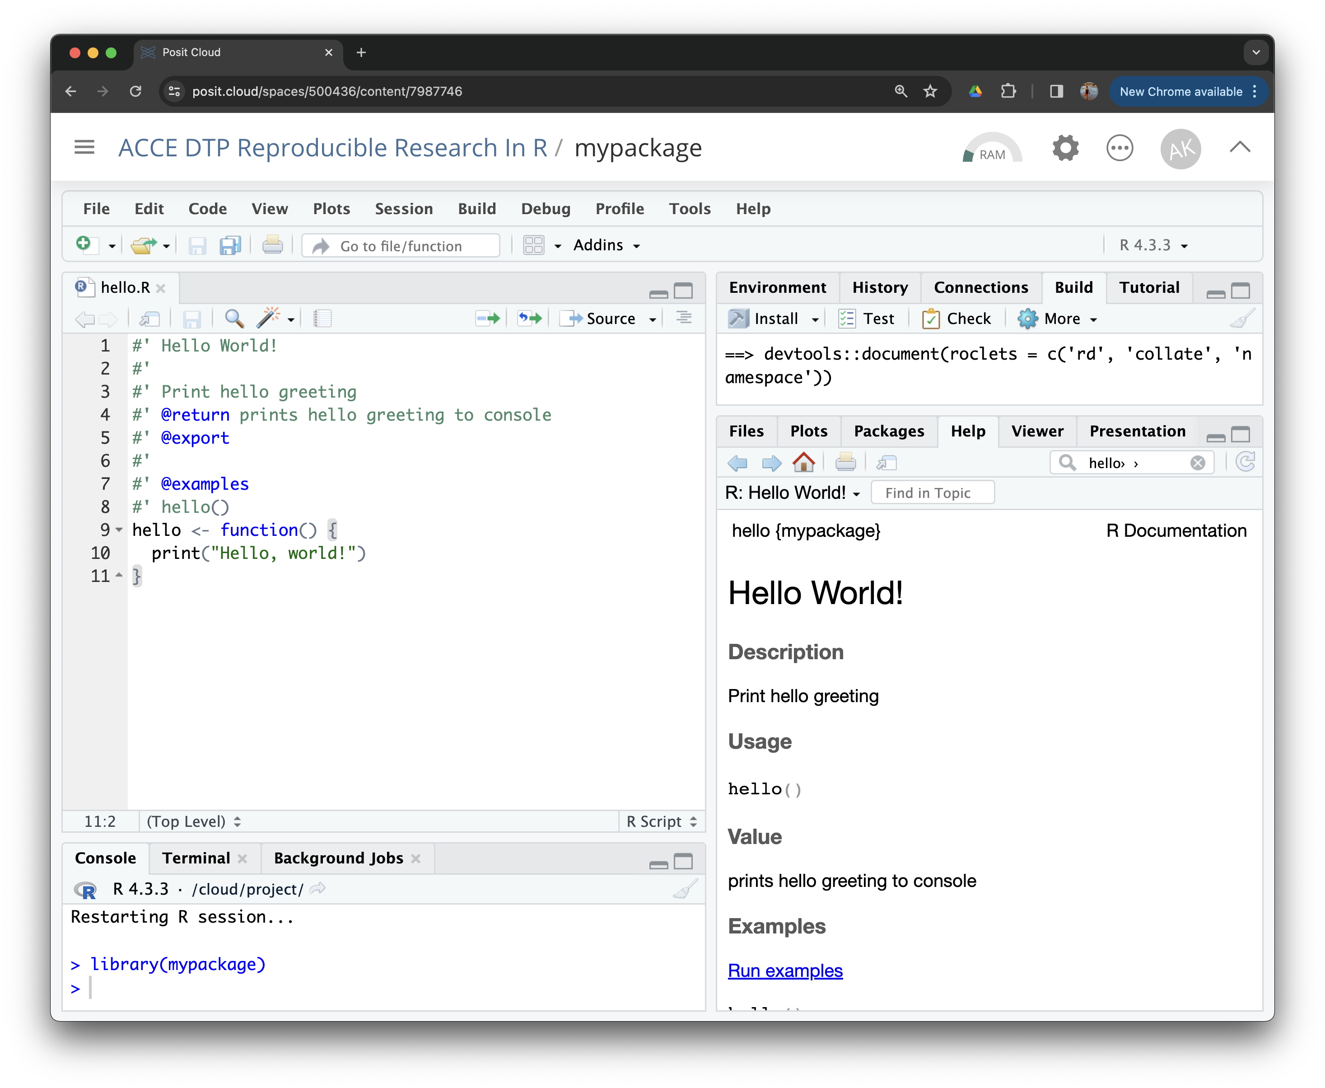Click the New File icon
The height and width of the screenshot is (1088, 1325).
[84, 245]
